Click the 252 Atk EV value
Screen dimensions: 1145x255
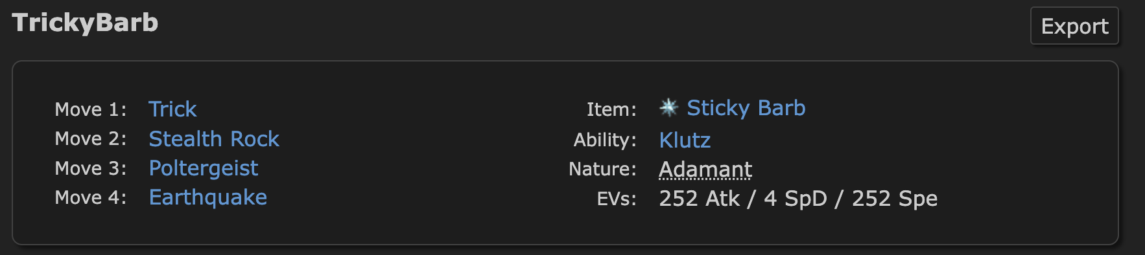(x=699, y=199)
